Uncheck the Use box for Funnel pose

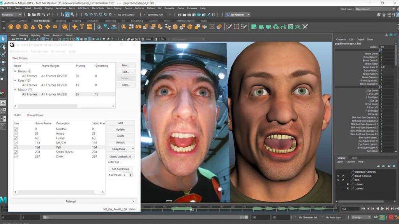pyautogui.click(x=16, y=138)
